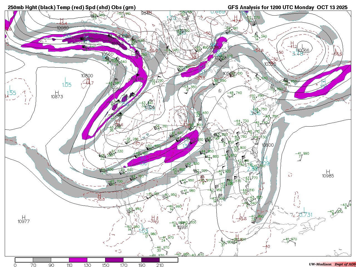Click the red temperature label "-44.7"

tap(88, 83)
